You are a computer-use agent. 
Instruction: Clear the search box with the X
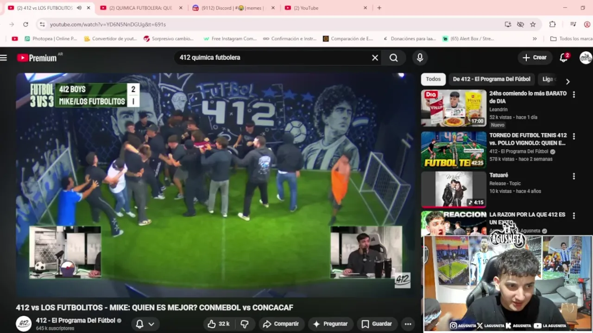pyautogui.click(x=375, y=58)
